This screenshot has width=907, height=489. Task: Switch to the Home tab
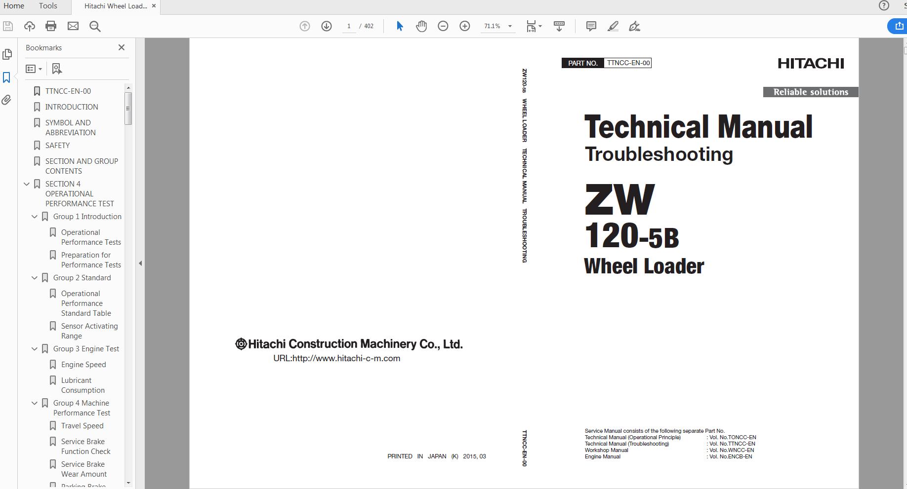(x=13, y=6)
